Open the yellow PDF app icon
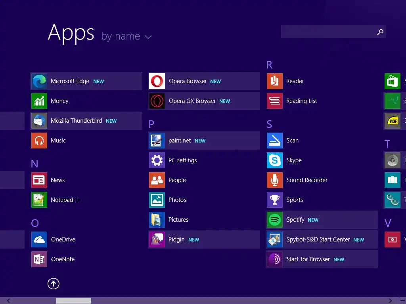The width and height of the screenshot is (406, 304). coord(393,121)
